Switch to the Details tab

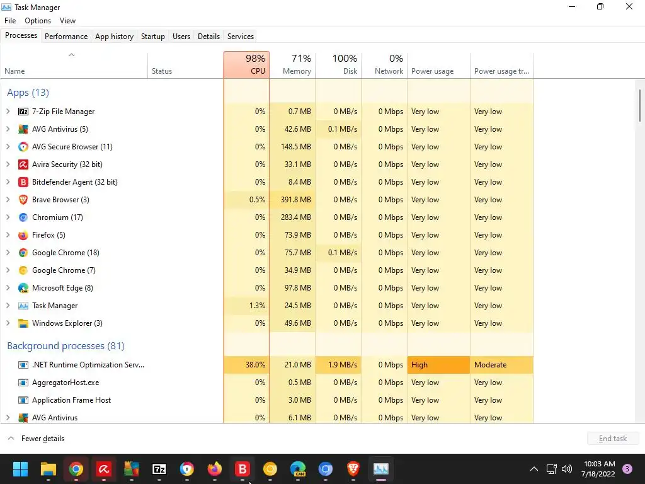pos(208,36)
